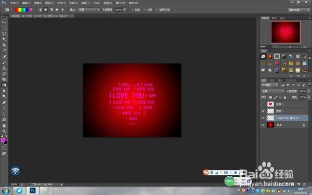
Task: Select the Dodge tool
Action: pos(4,96)
